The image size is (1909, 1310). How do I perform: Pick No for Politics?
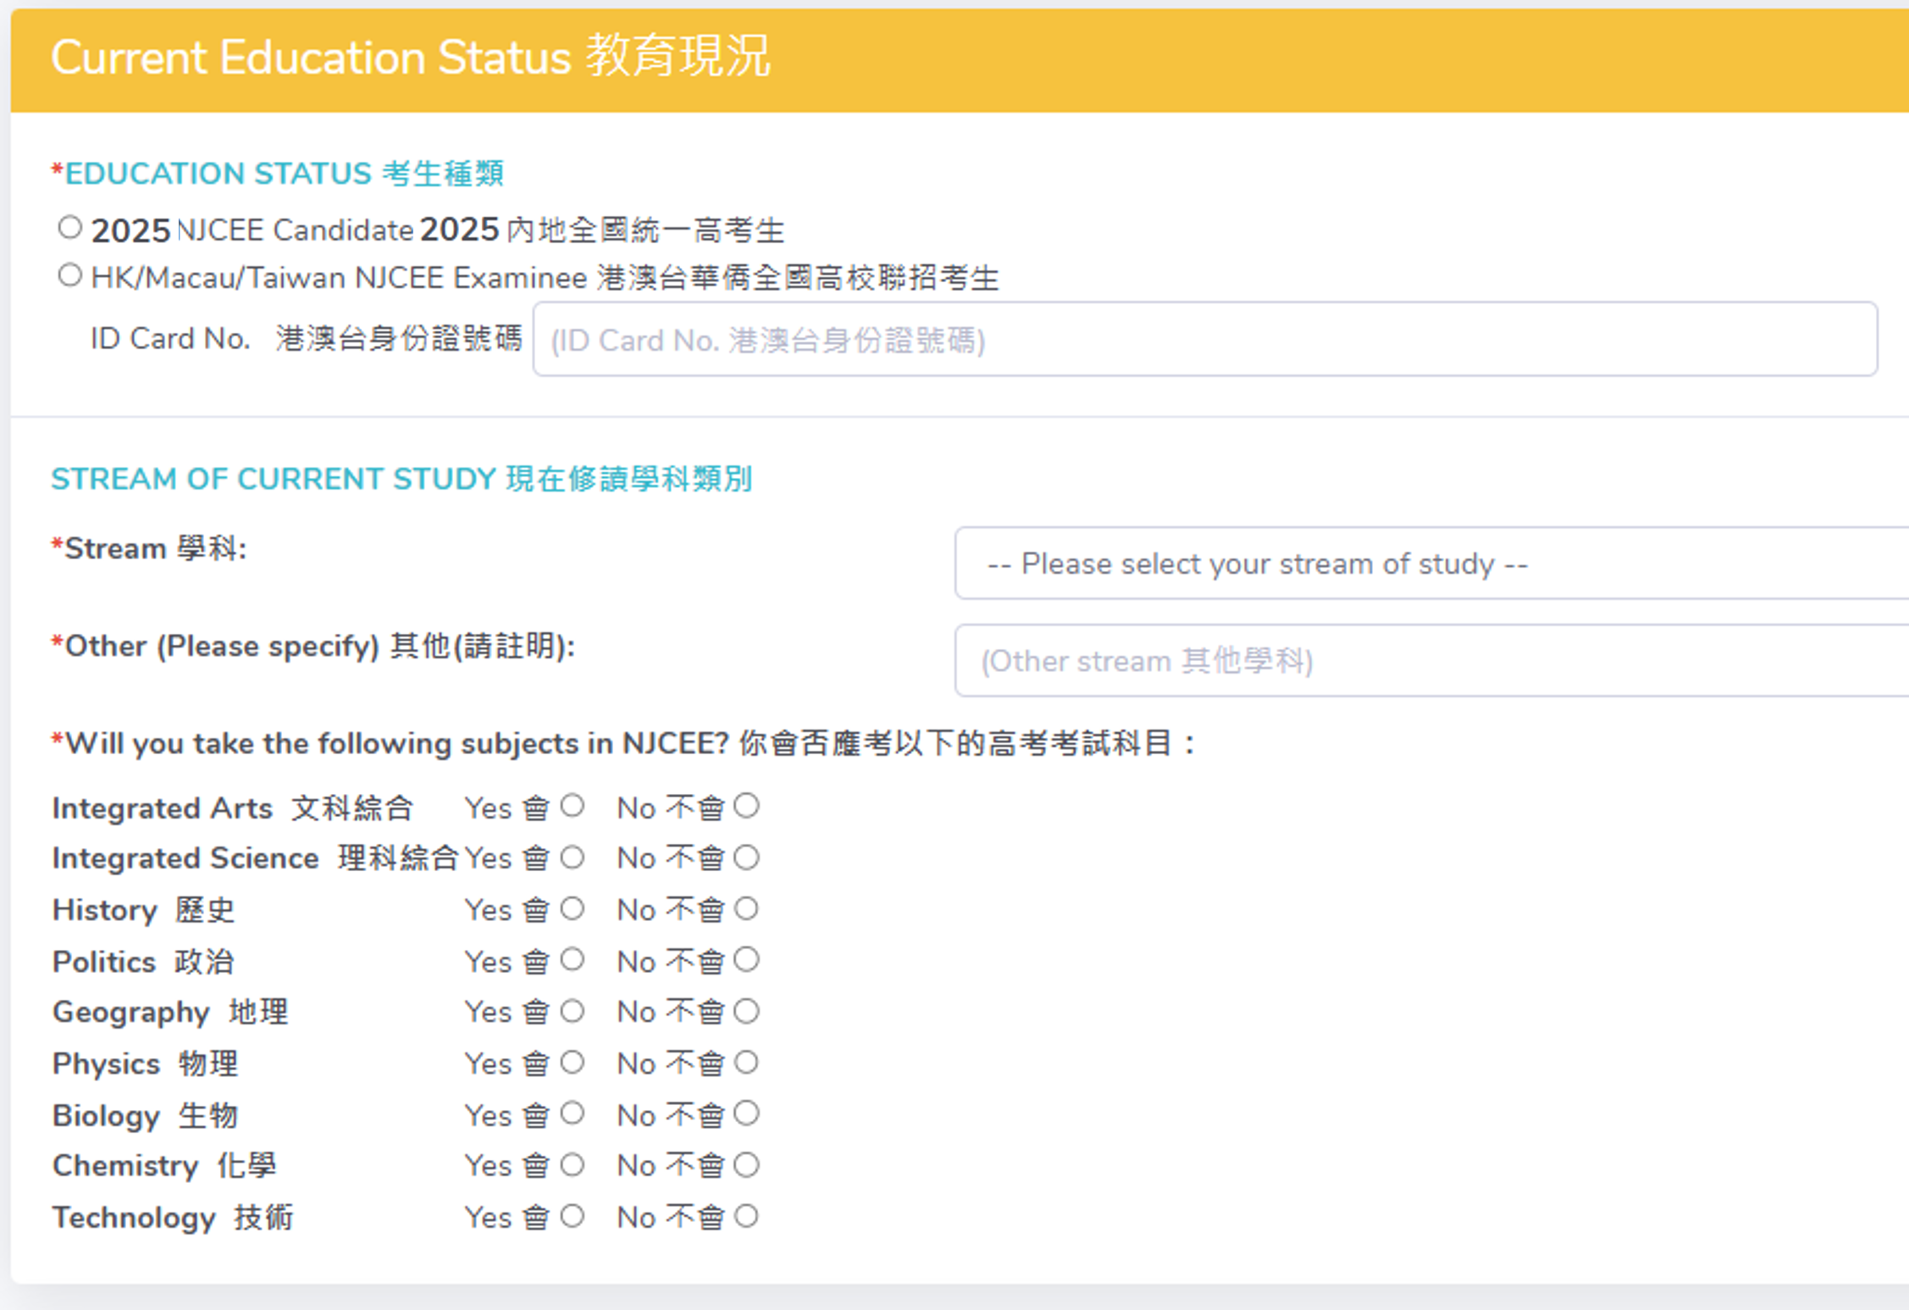(x=746, y=959)
